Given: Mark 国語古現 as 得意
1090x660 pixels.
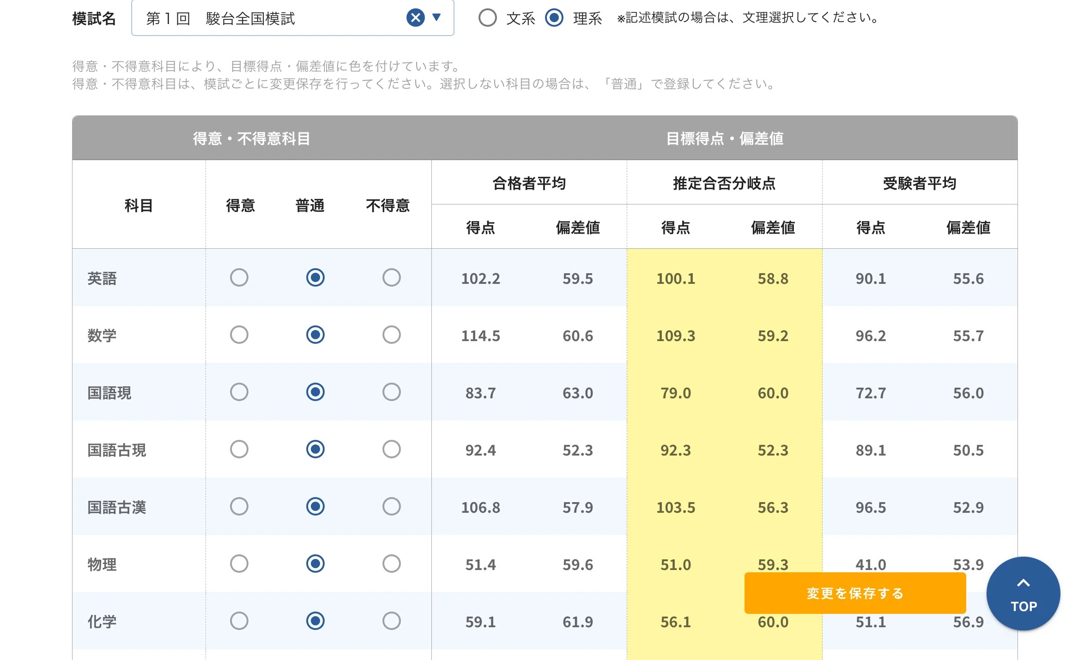Looking at the screenshot, I should [x=239, y=449].
